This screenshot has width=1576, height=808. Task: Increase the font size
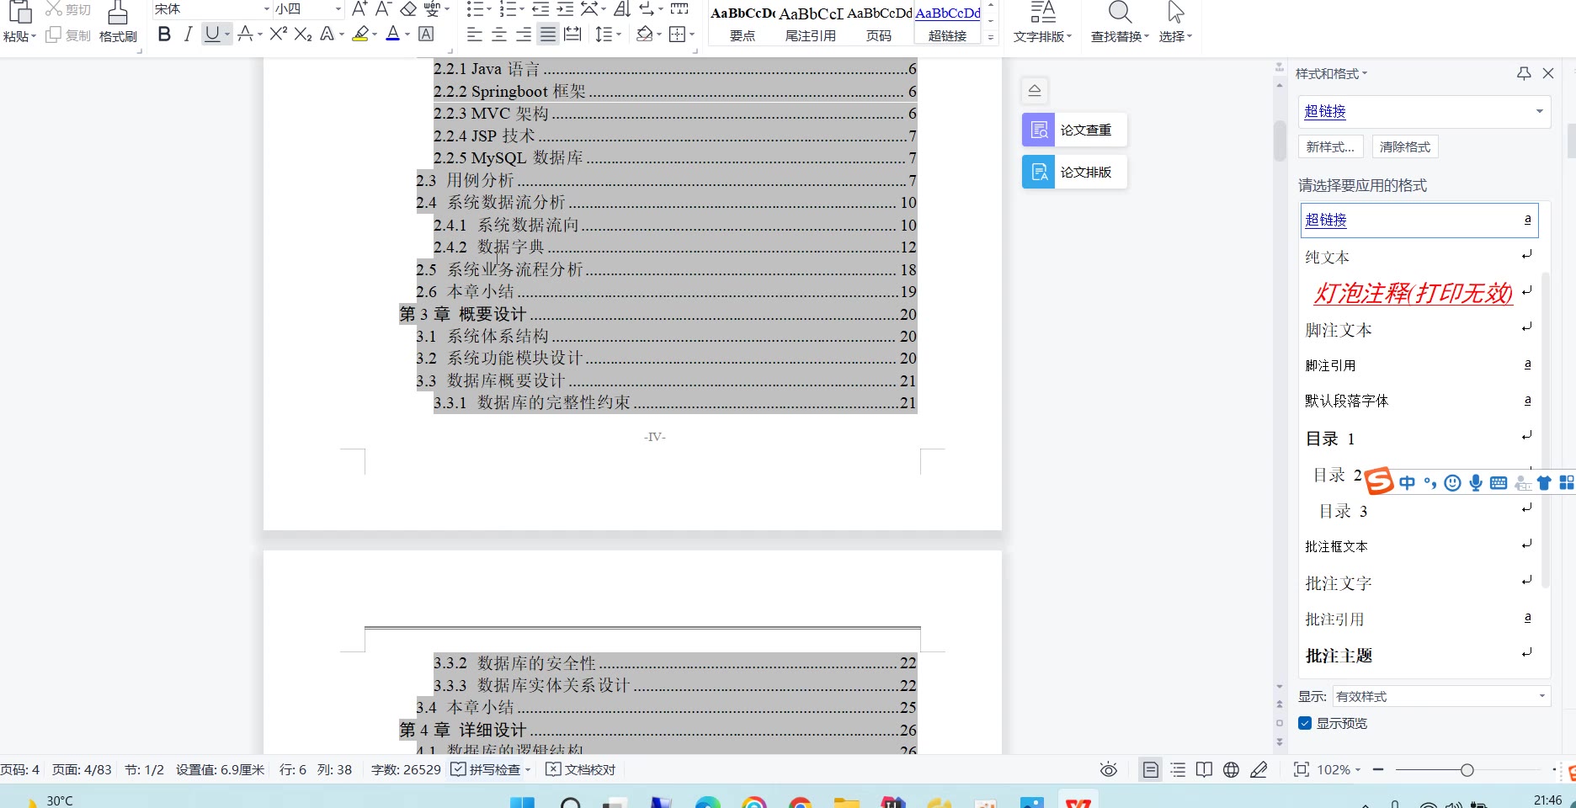pos(359,9)
